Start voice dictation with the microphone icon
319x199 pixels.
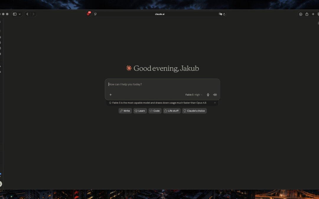[x=208, y=95]
